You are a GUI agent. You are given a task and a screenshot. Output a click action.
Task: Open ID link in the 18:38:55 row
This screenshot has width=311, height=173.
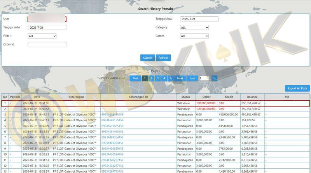pos(112,137)
